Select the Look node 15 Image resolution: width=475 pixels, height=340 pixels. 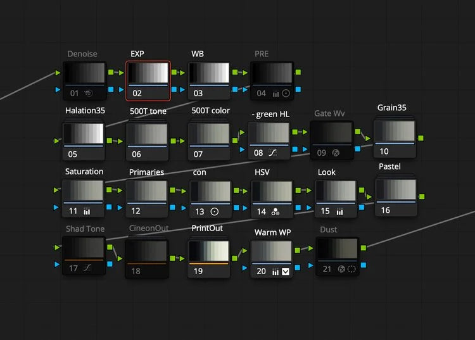point(336,198)
